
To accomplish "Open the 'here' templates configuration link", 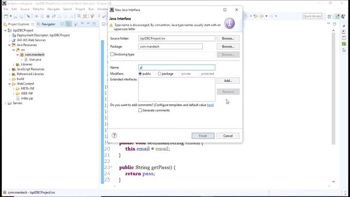I will coord(210,105).
